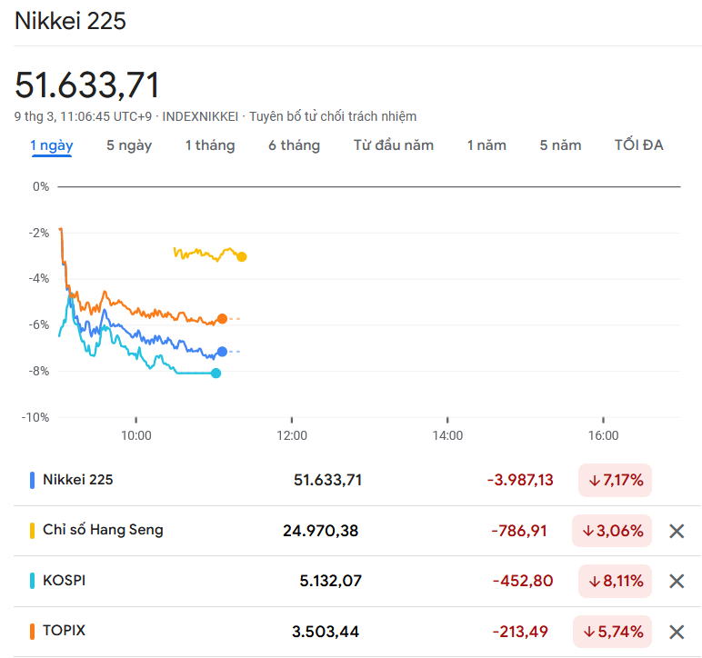
Task: Show the Từ đầu năm range
Action: tap(394, 145)
